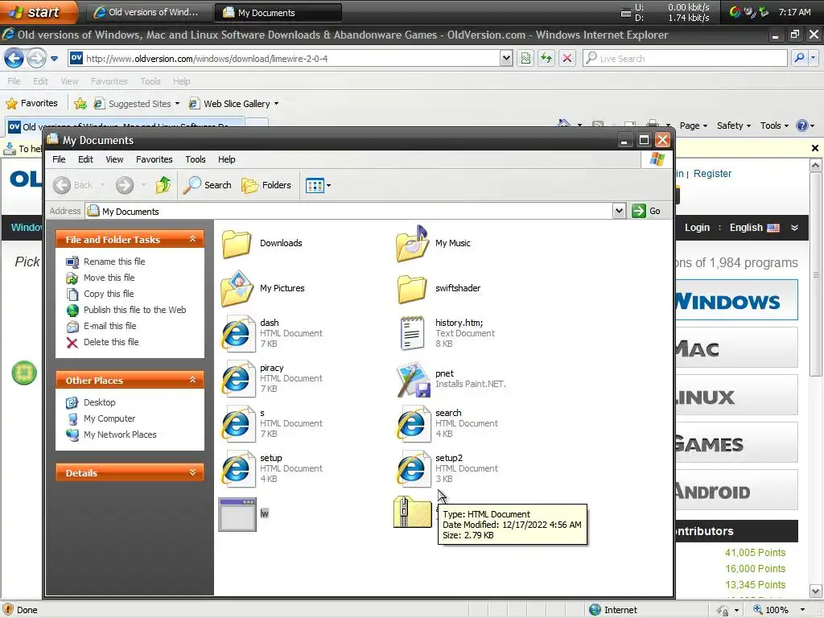Select the setup2 HTML document icon
The height and width of the screenshot is (618, 824).
413,469
